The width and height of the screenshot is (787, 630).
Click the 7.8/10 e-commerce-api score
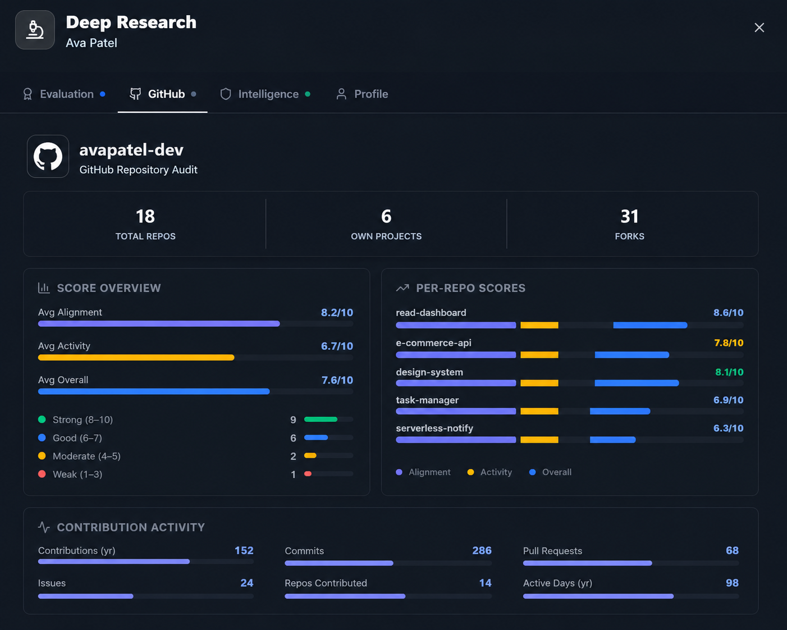pyautogui.click(x=729, y=343)
